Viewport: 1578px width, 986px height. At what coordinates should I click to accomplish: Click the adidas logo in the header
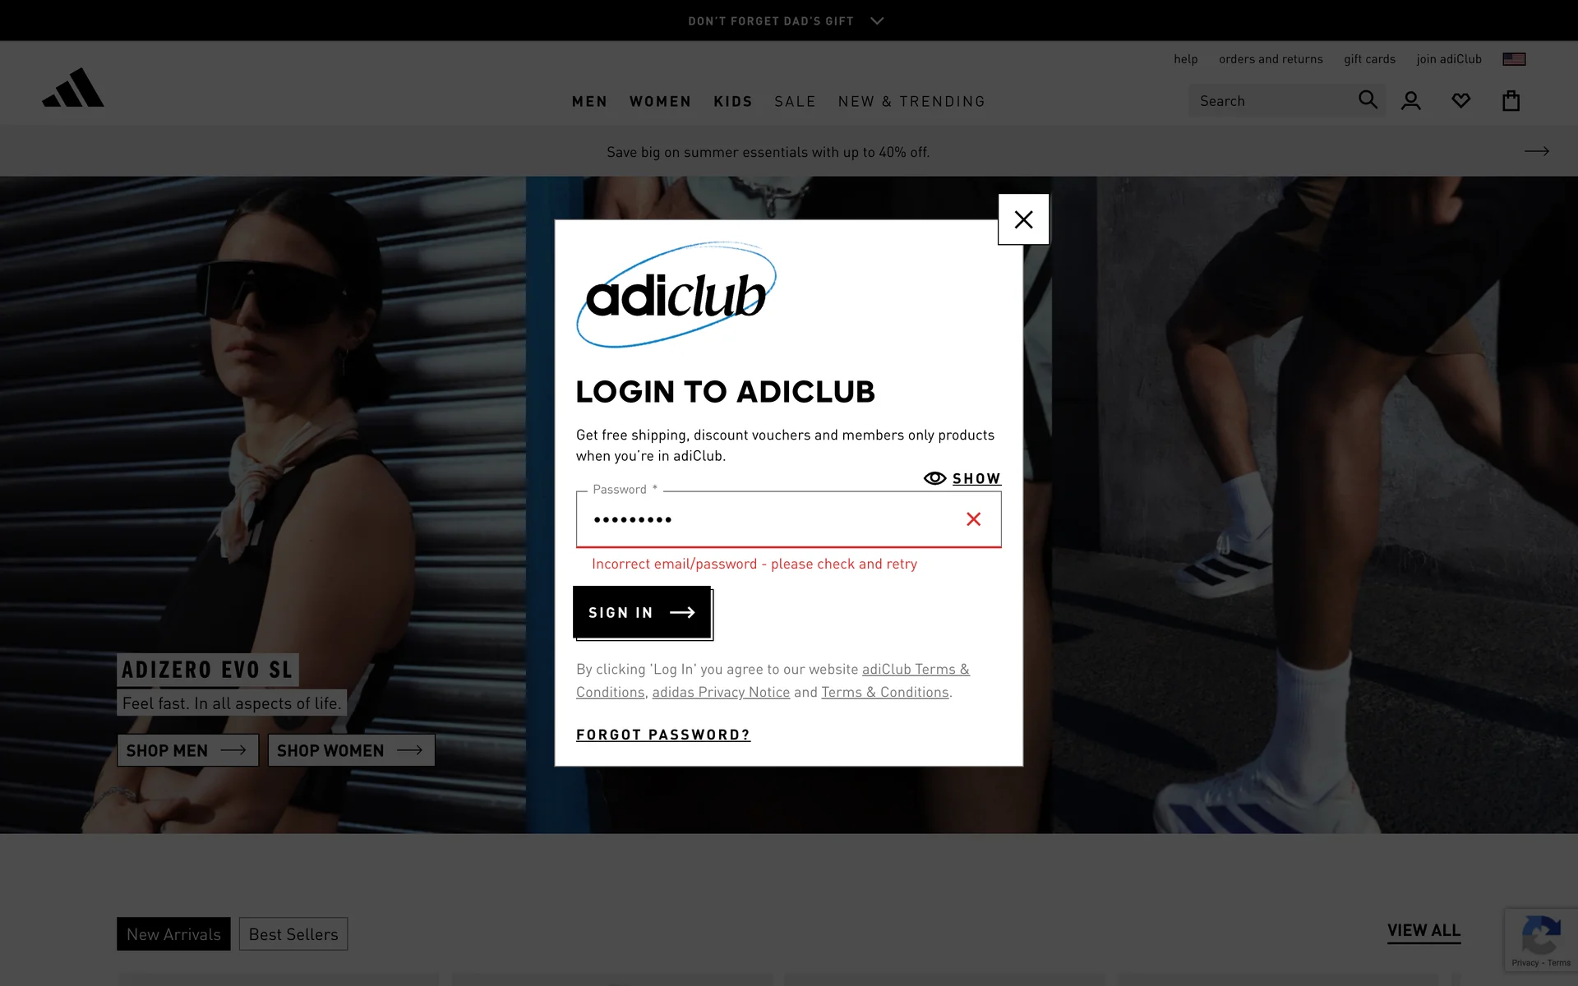[73, 88]
